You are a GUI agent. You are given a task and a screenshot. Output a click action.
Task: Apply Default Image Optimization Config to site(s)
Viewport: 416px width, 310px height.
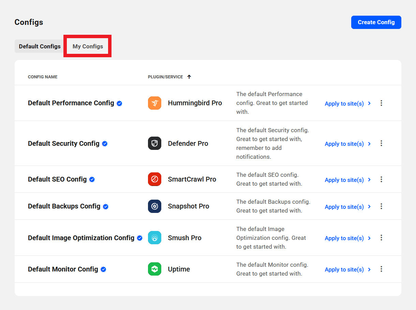[348, 238]
